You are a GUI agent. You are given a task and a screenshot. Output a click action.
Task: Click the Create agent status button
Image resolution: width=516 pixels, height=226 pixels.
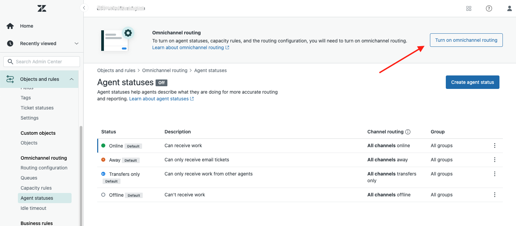click(472, 82)
